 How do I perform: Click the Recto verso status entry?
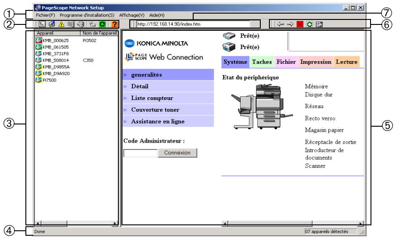click(320, 119)
